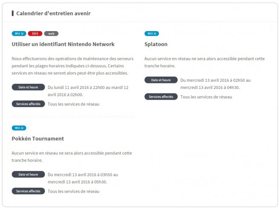Click "Date et heure" label under Nintendo Network
The image size is (279, 209).
(28, 87)
